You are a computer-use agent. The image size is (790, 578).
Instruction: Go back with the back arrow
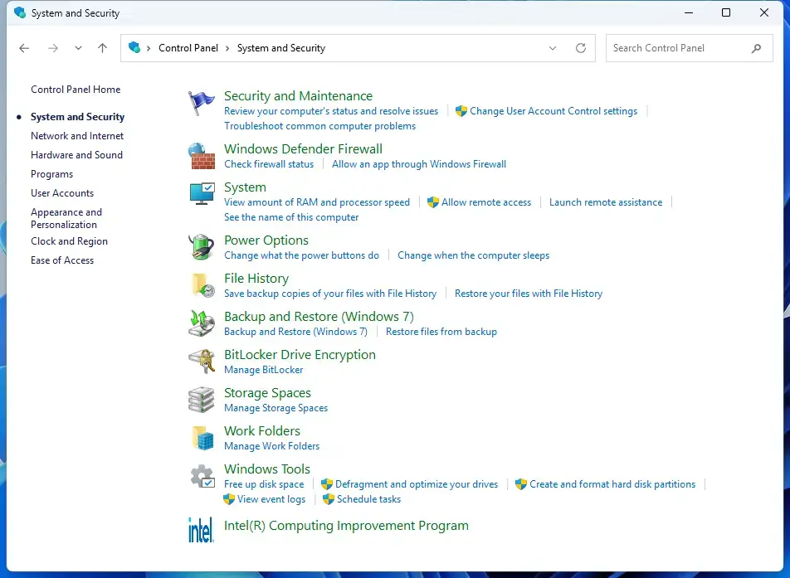24,48
